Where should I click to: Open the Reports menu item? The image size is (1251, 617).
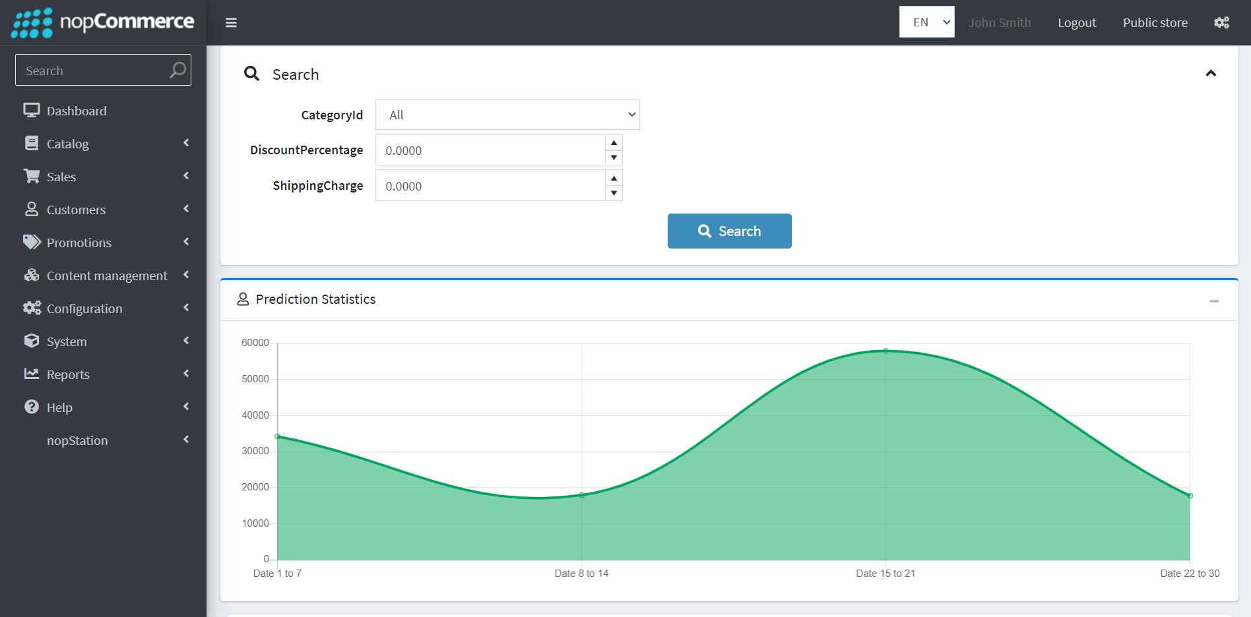(103, 374)
